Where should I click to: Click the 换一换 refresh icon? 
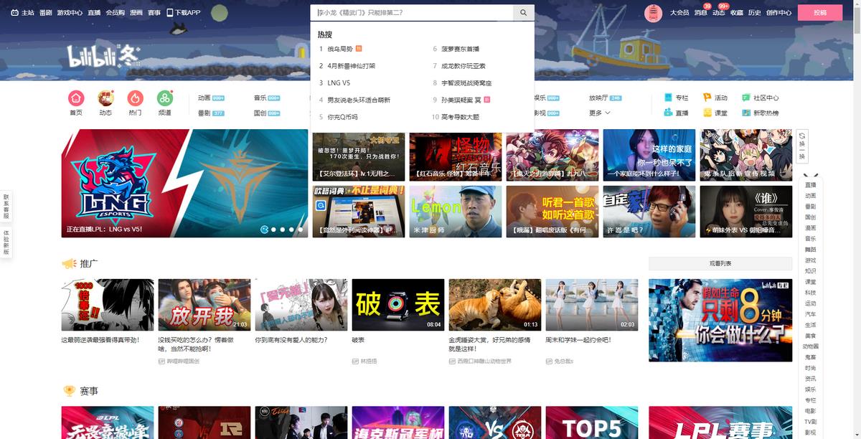coord(802,146)
